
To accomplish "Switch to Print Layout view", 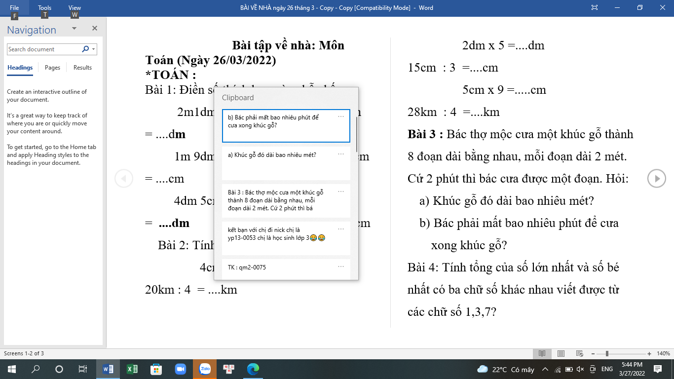I will 561,353.
